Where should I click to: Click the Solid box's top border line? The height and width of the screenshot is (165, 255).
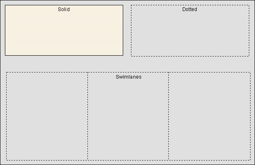[64, 5]
